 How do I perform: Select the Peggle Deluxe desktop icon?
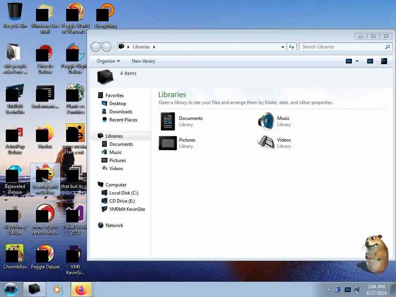click(45, 257)
